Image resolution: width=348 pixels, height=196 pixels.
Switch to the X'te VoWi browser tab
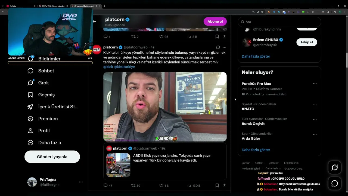(x=53, y=6)
